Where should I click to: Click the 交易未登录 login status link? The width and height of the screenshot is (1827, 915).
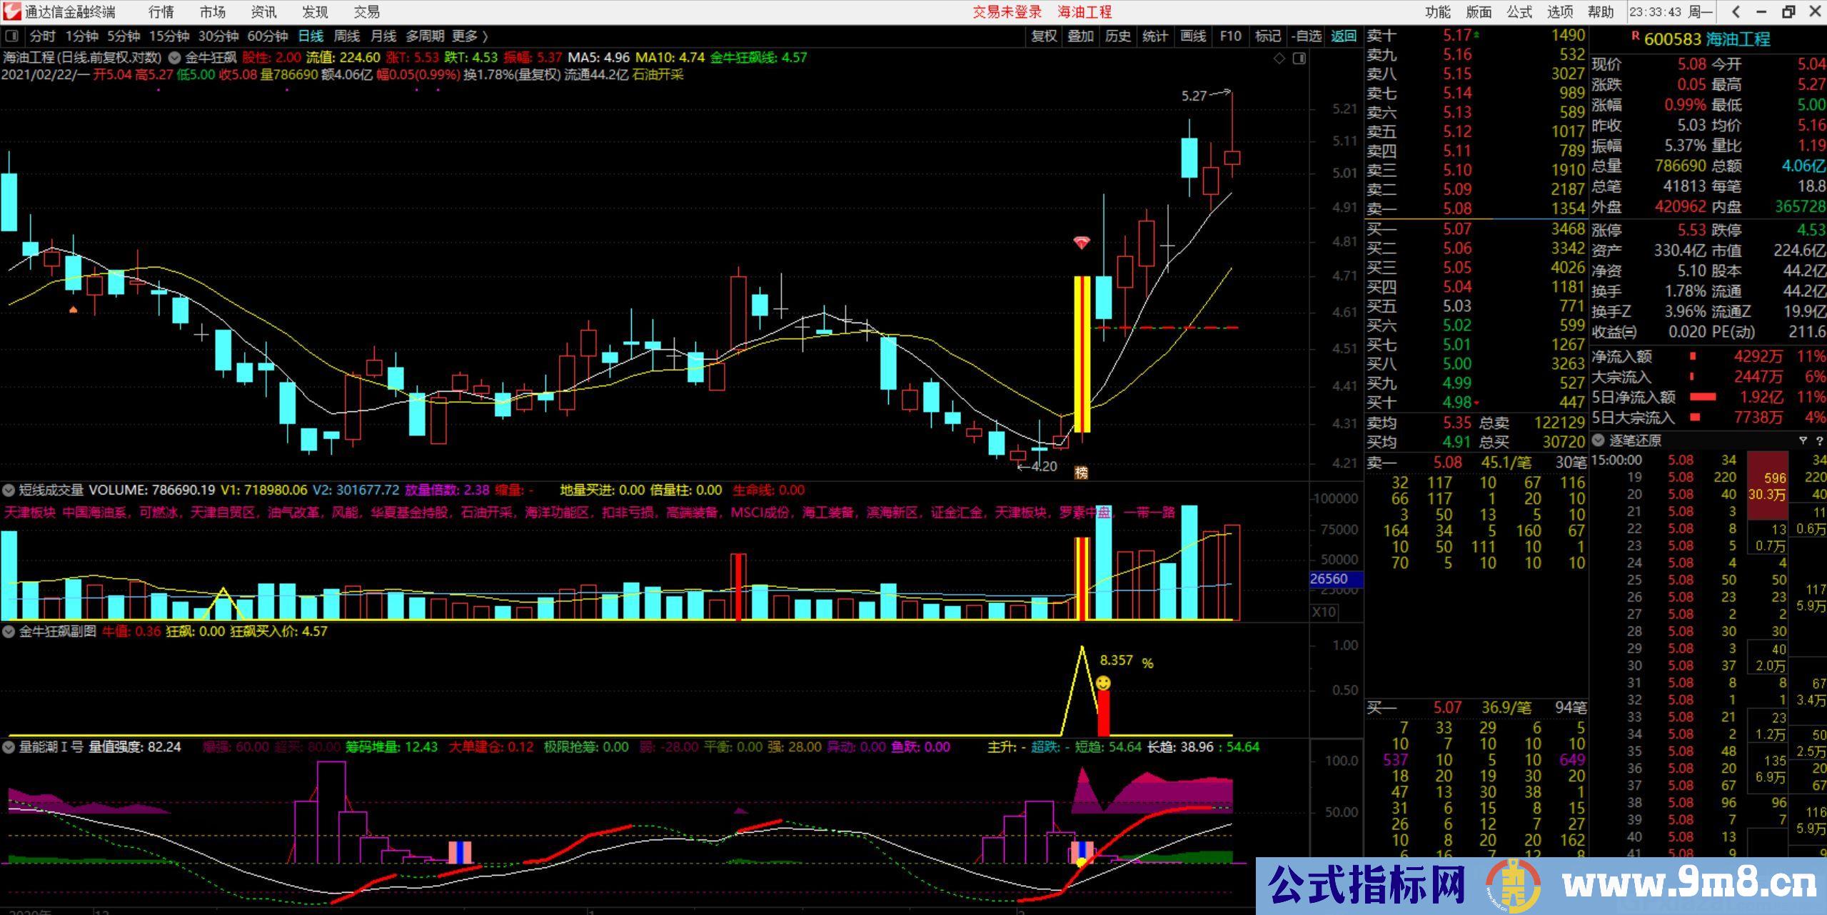pyautogui.click(x=1007, y=12)
